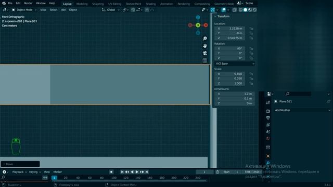The image size is (333, 187).
Task: Switch to the Sculpting workspace tab
Action: (98, 4)
